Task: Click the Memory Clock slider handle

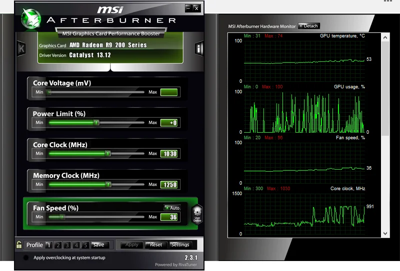Action: point(108,184)
